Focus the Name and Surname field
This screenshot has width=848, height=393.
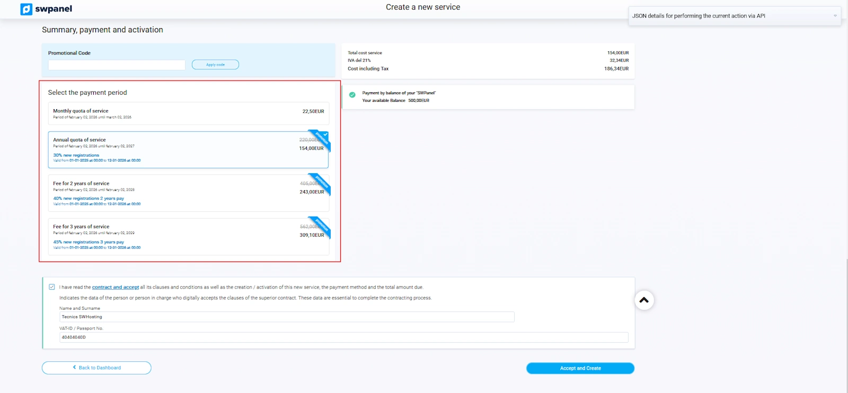pyautogui.click(x=286, y=317)
